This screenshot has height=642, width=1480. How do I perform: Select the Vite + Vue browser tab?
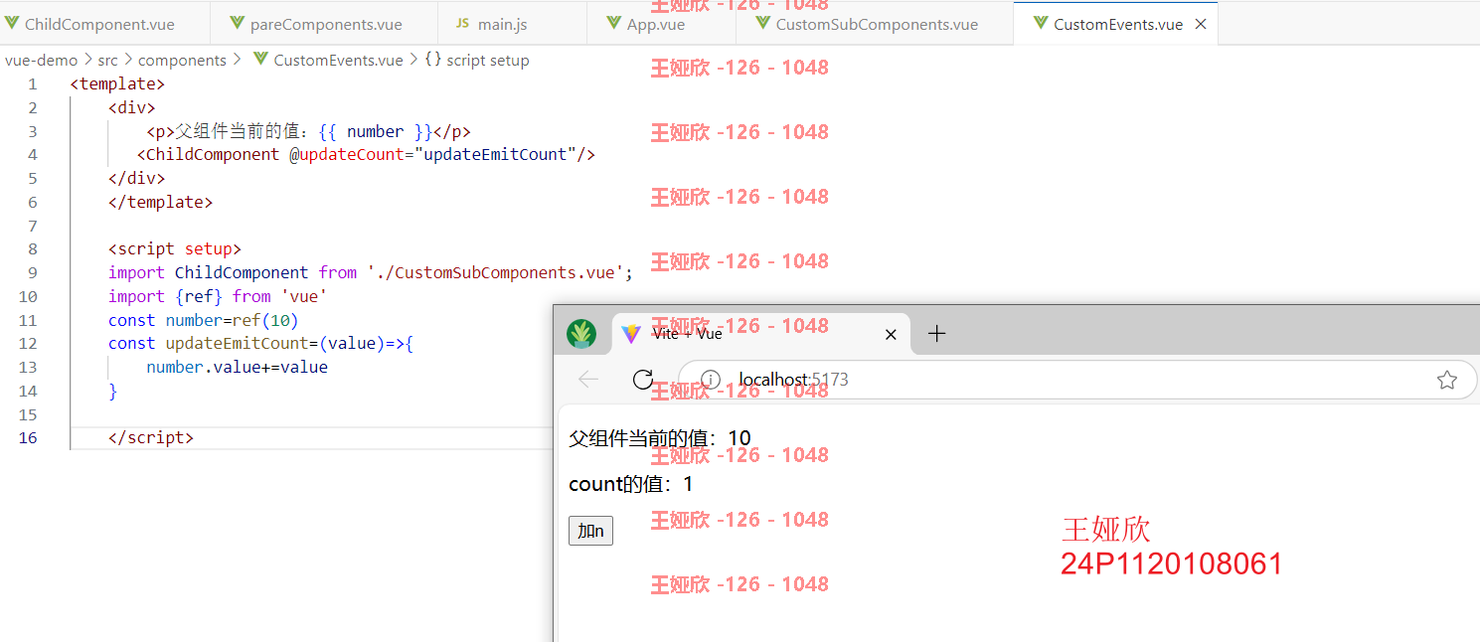760,334
